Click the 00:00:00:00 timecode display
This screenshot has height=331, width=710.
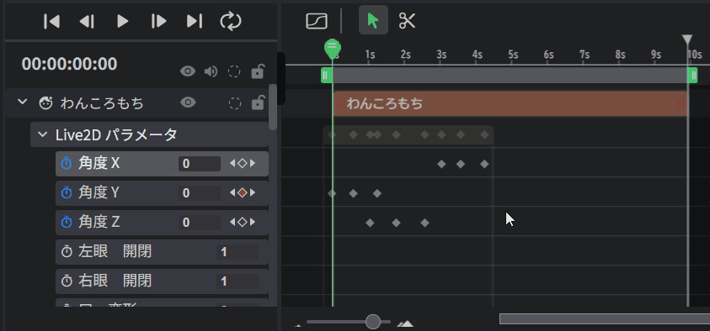(x=69, y=64)
